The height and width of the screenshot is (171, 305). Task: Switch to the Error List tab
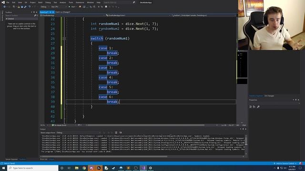[43, 159]
